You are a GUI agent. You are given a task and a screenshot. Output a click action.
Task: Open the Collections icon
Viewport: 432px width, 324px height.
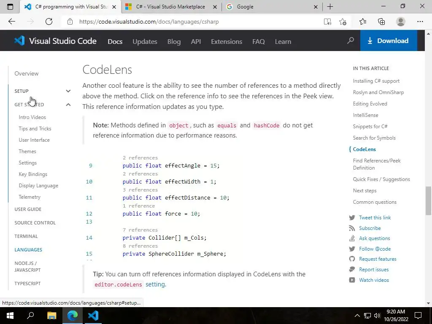381,22
